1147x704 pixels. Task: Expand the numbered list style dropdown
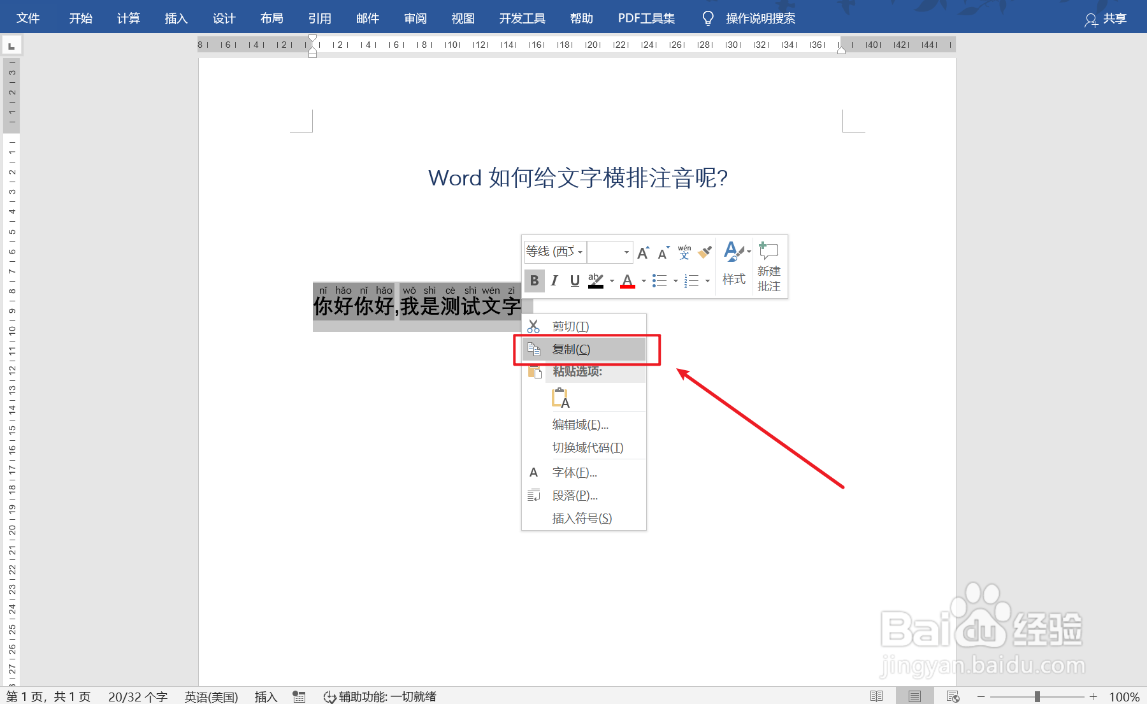(707, 281)
